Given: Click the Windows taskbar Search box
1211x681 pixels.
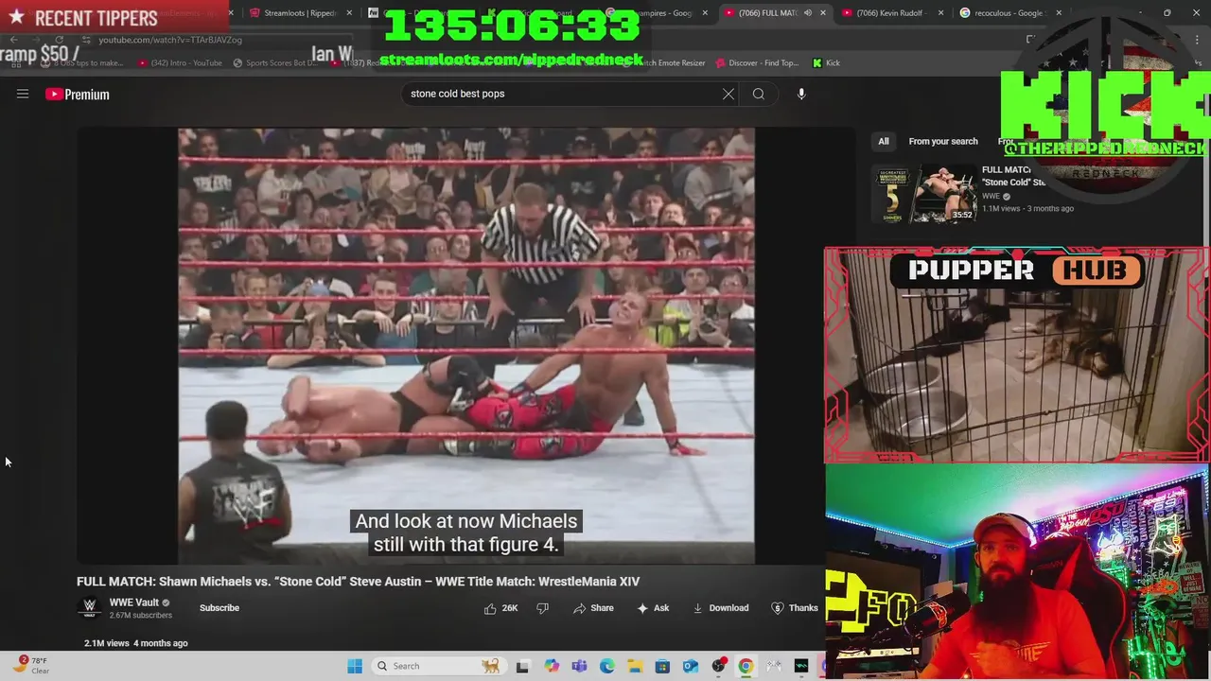Looking at the screenshot, I should tap(437, 666).
